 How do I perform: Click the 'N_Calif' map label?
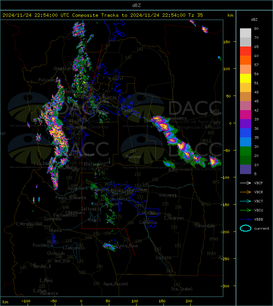pyautogui.click(x=116, y=78)
